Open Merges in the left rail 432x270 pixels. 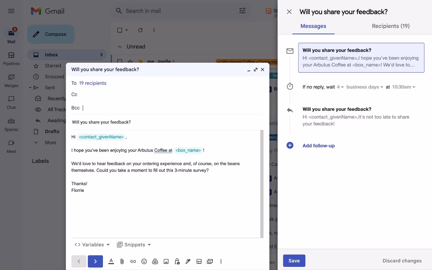click(11, 81)
